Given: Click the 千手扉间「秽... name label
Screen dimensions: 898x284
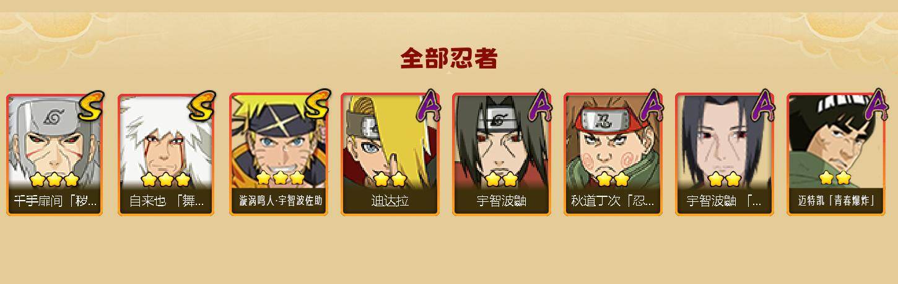Looking at the screenshot, I should pyautogui.click(x=55, y=201).
